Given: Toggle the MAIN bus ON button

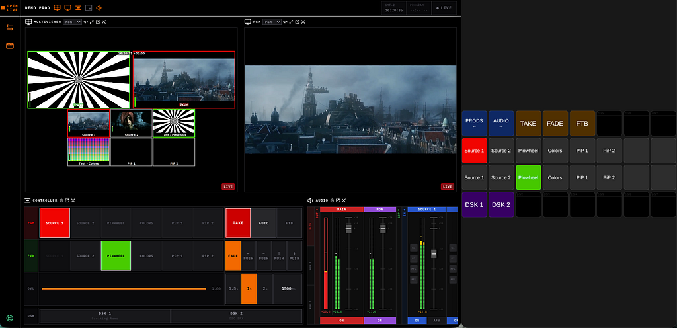Looking at the screenshot, I should tap(342, 321).
